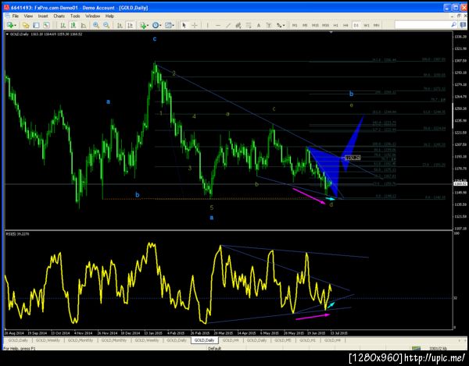Show the Navigator window icon
469x366 pixels.
(46, 26)
